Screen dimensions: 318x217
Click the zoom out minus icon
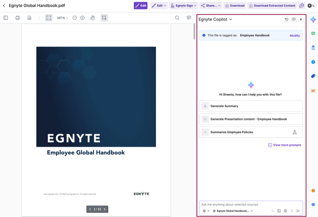click(x=74, y=18)
